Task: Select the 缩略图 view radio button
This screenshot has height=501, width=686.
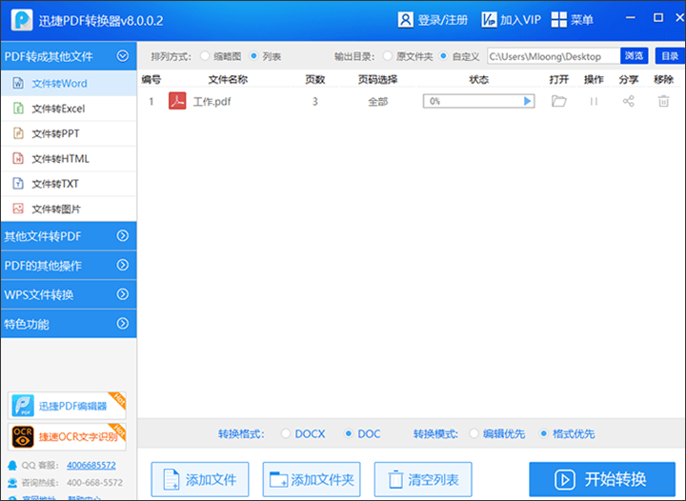Action: pos(204,56)
